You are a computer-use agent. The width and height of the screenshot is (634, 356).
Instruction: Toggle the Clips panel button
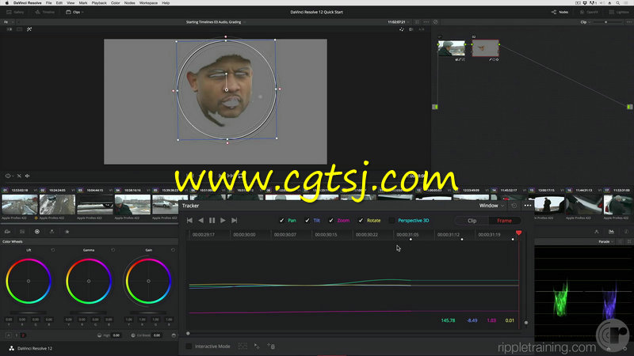[73, 12]
